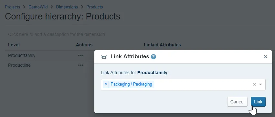The height and width of the screenshot is (117, 275).
Task: Remove the Packaging / Packaging tag
Action: pos(106,84)
